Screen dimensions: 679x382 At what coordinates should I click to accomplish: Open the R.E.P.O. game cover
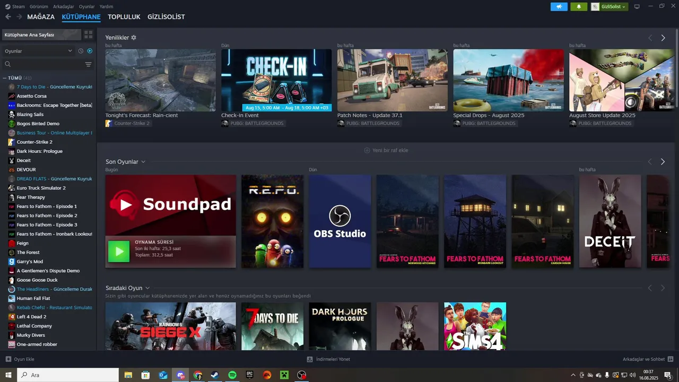click(x=273, y=221)
